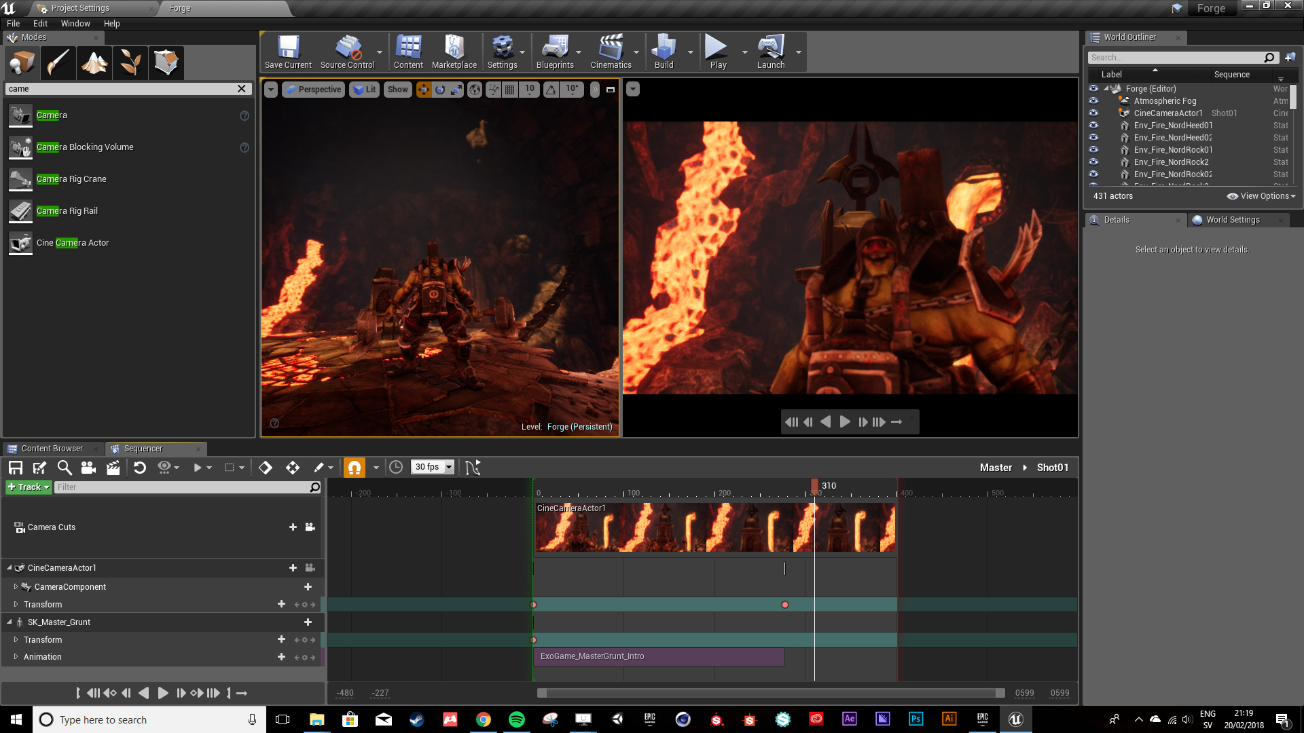Switch to the World Settings tab
The height and width of the screenshot is (733, 1304).
point(1233,220)
